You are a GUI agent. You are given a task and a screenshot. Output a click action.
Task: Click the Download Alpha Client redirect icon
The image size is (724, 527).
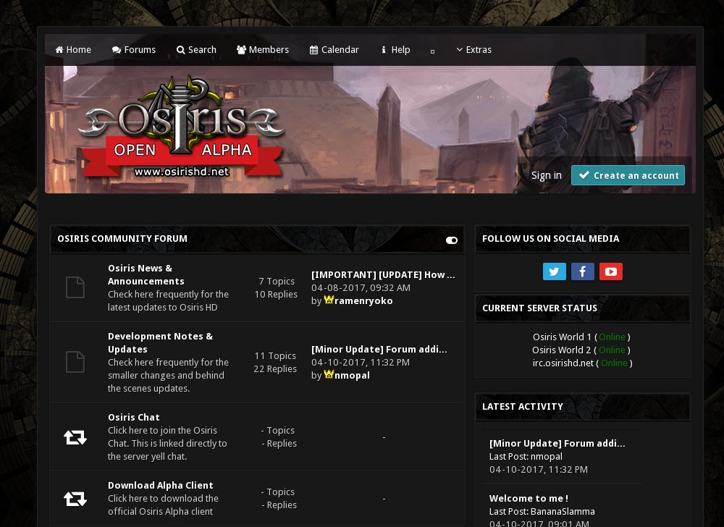coord(75,499)
